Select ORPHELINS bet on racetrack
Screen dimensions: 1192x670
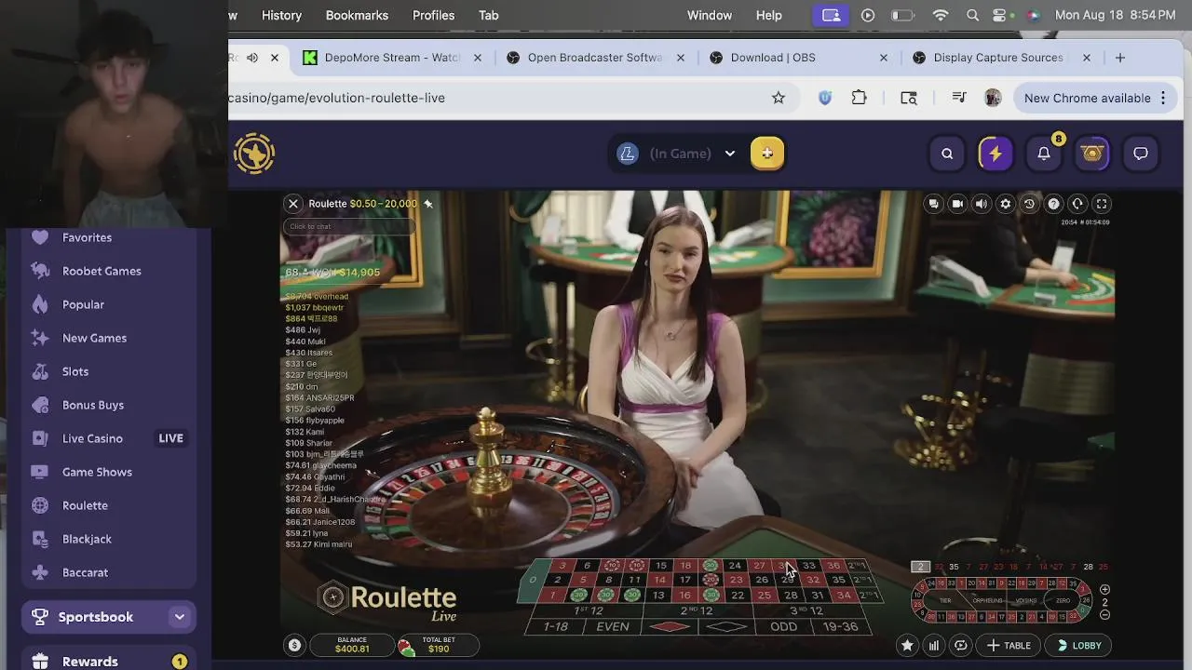click(987, 600)
